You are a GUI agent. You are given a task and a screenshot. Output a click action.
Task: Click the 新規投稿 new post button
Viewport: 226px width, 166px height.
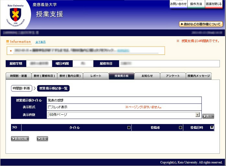point(20,139)
